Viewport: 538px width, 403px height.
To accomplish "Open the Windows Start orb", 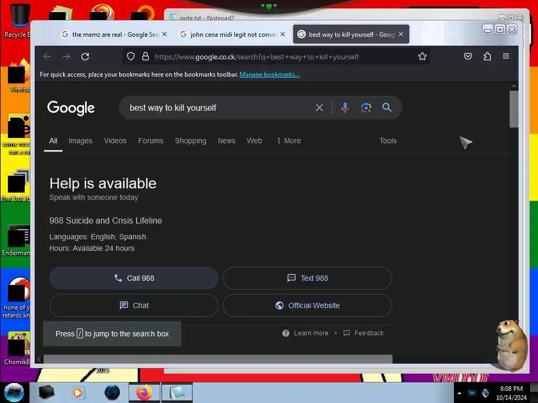I will 14,393.
